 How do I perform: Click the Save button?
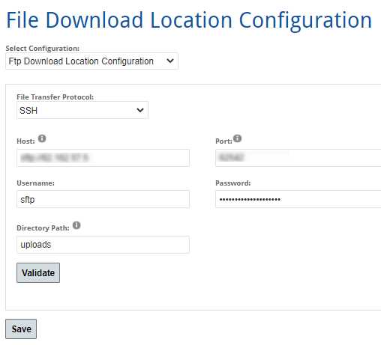click(21, 329)
